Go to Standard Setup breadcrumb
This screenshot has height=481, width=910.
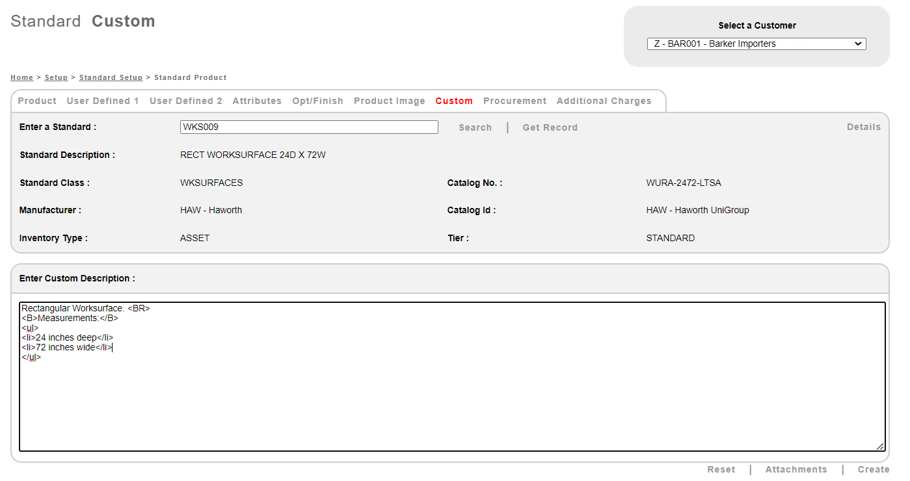(x=111, y=78)
